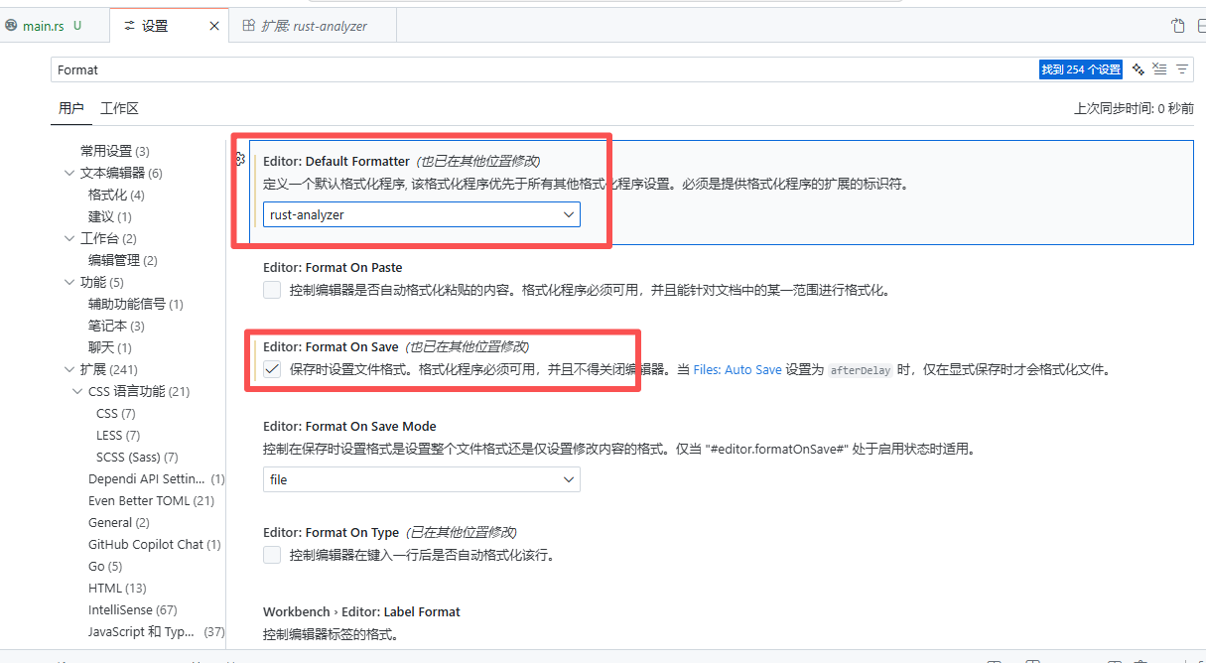Select LESS (7) tree item
The width and height of the screenshot is (1206, 663).
click(x=118, y=435)
